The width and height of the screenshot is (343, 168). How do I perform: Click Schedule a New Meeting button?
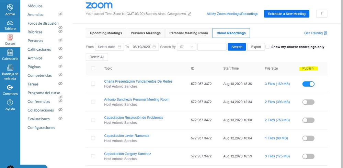(x=286, y=14)
